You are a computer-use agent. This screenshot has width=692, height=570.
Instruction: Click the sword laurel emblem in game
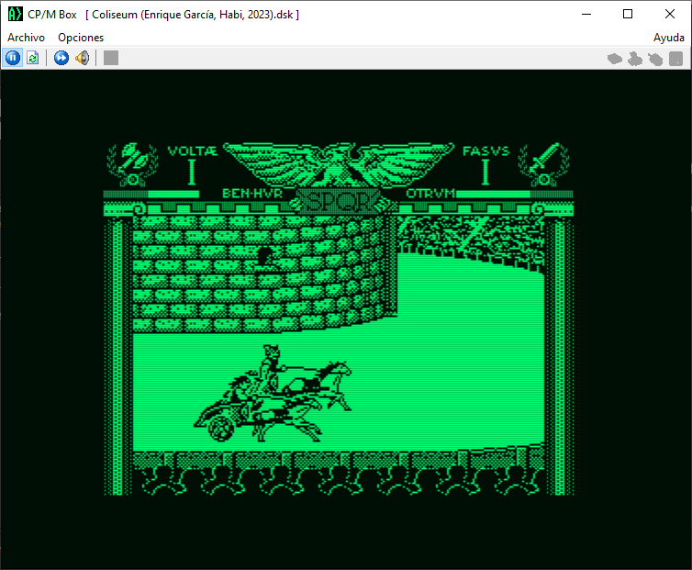point(543,164)
